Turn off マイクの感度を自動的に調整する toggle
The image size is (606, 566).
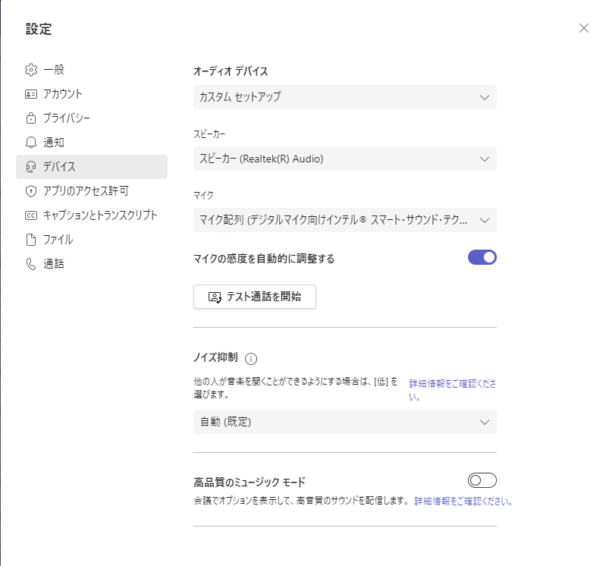tap(482, 257)
